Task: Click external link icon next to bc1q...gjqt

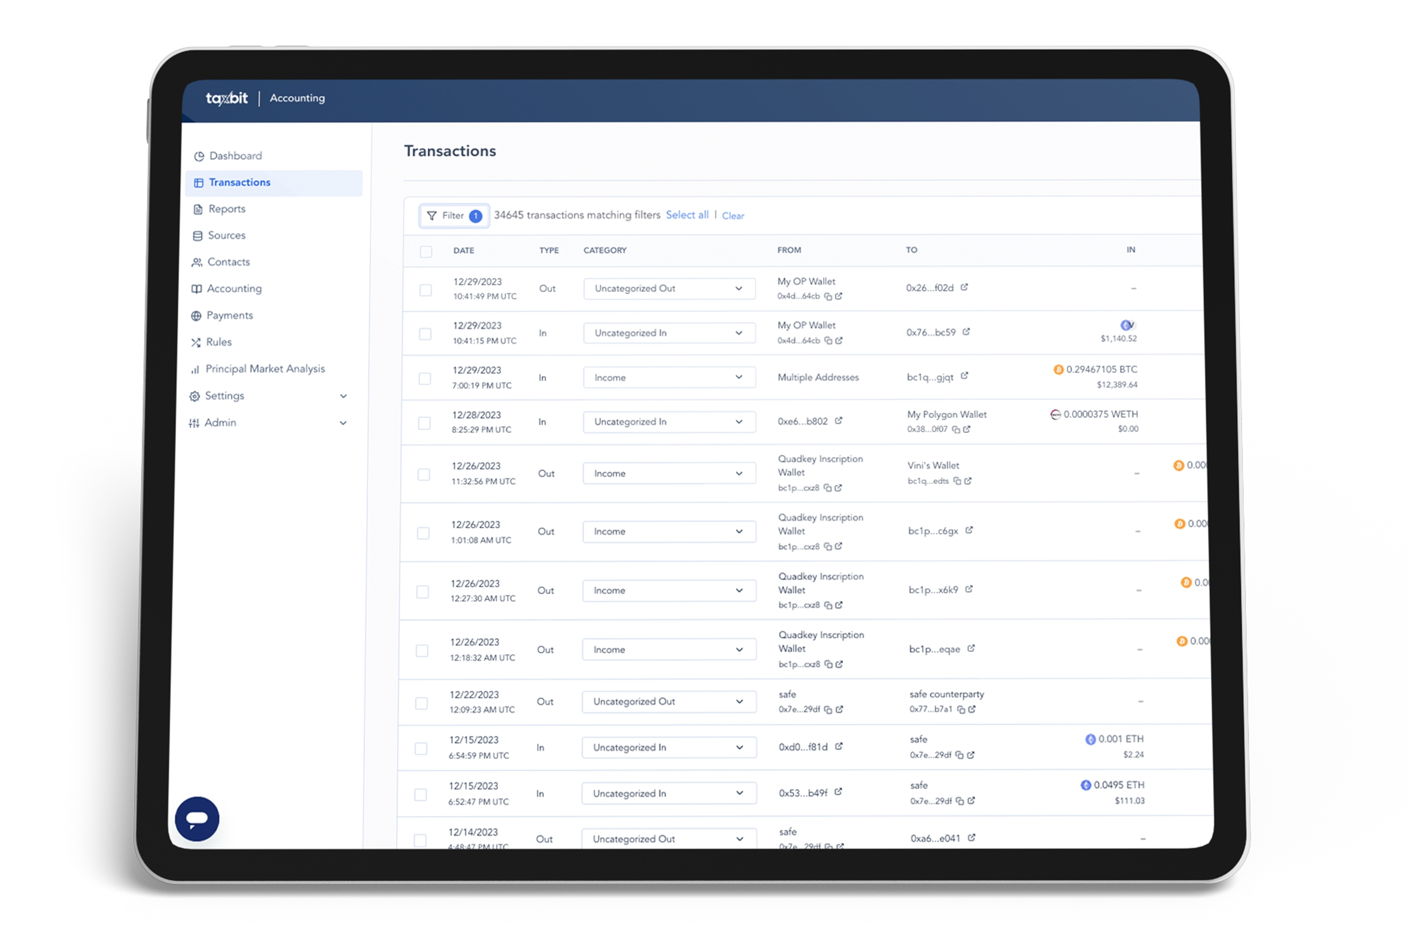Action: click(x=964, y=376)
